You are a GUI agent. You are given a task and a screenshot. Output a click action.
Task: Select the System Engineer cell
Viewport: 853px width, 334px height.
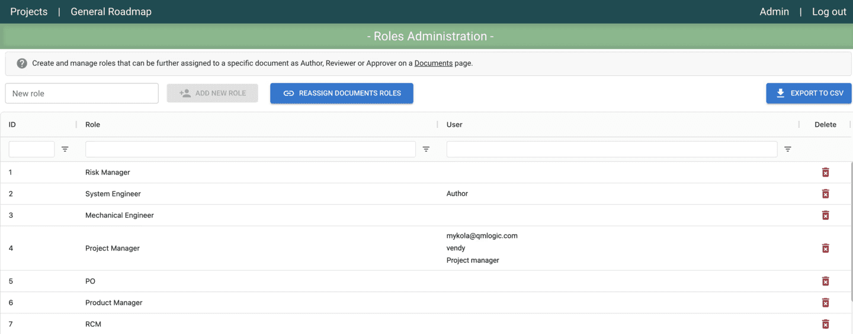tap(113, 194)
